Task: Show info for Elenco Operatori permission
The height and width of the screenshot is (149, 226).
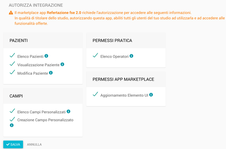Action: click(x=132, y=56)
